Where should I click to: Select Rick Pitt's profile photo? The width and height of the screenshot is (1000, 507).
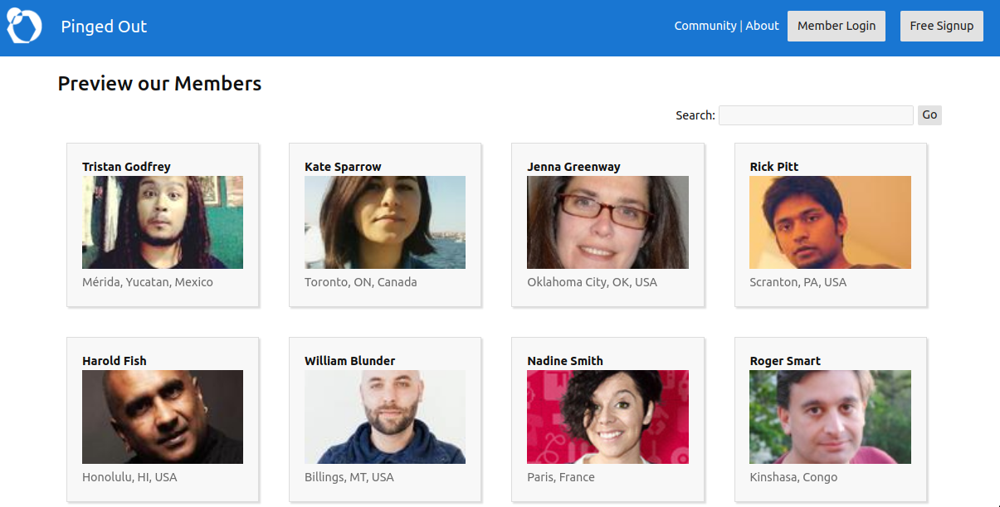830,222
